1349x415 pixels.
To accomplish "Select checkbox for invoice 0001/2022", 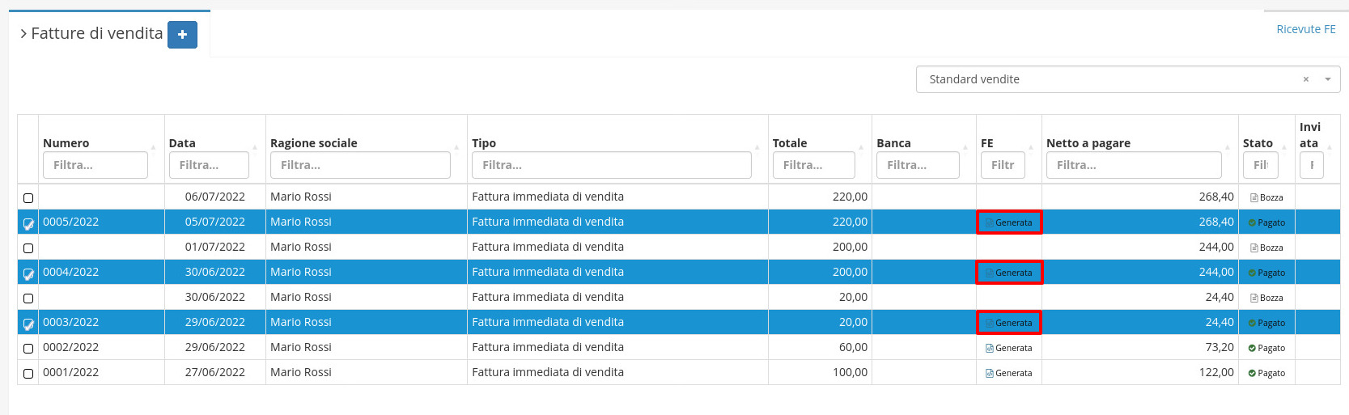I will [x=28, y=374].
